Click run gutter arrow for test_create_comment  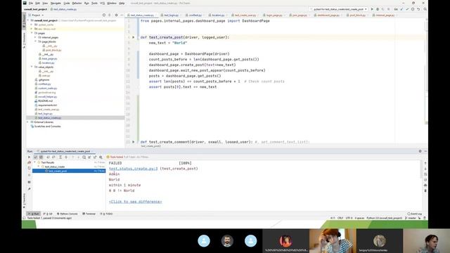click(x=133, y=142)
